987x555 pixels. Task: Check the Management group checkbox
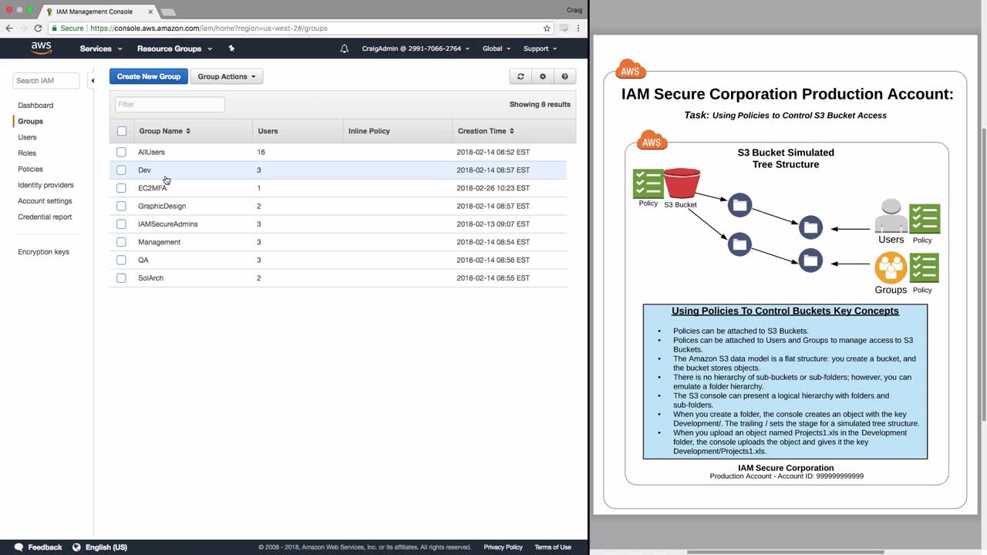click(121, 242)
